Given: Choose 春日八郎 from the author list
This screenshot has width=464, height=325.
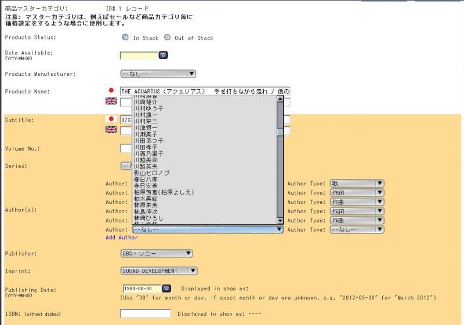Looking at the screenshot, I should (205, 180).
